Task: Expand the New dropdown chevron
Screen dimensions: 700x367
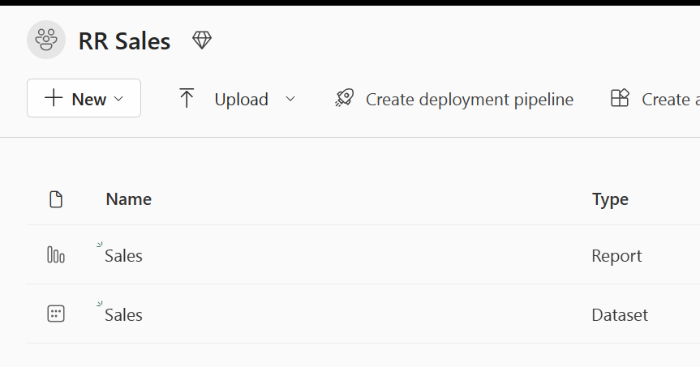Action: click(x=118, y=99)
